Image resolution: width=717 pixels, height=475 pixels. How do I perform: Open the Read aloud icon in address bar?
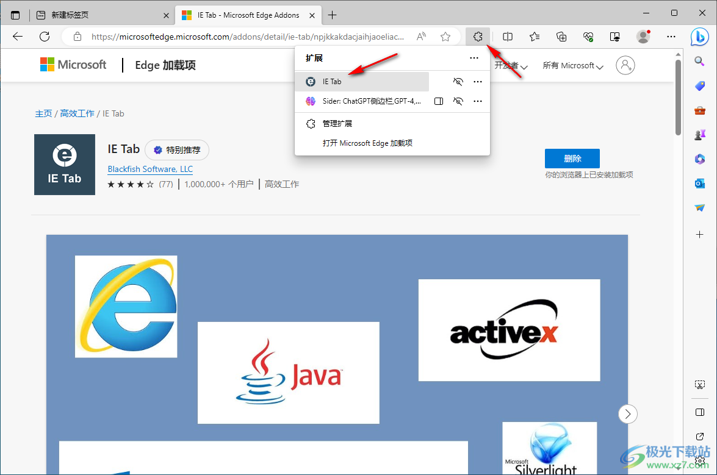click(x=421, y=37)
